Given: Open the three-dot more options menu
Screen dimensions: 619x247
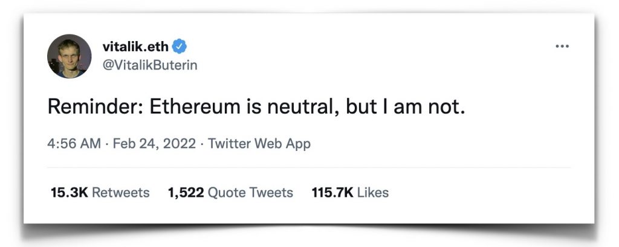Looking at the screenshot, I should tap(562, 47).
